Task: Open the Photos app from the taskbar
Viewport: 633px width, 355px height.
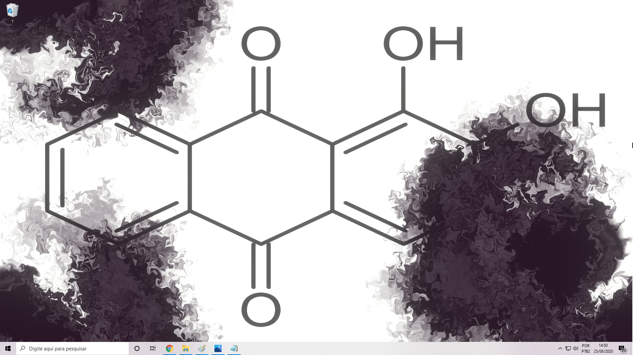Action: coord(218,348)
